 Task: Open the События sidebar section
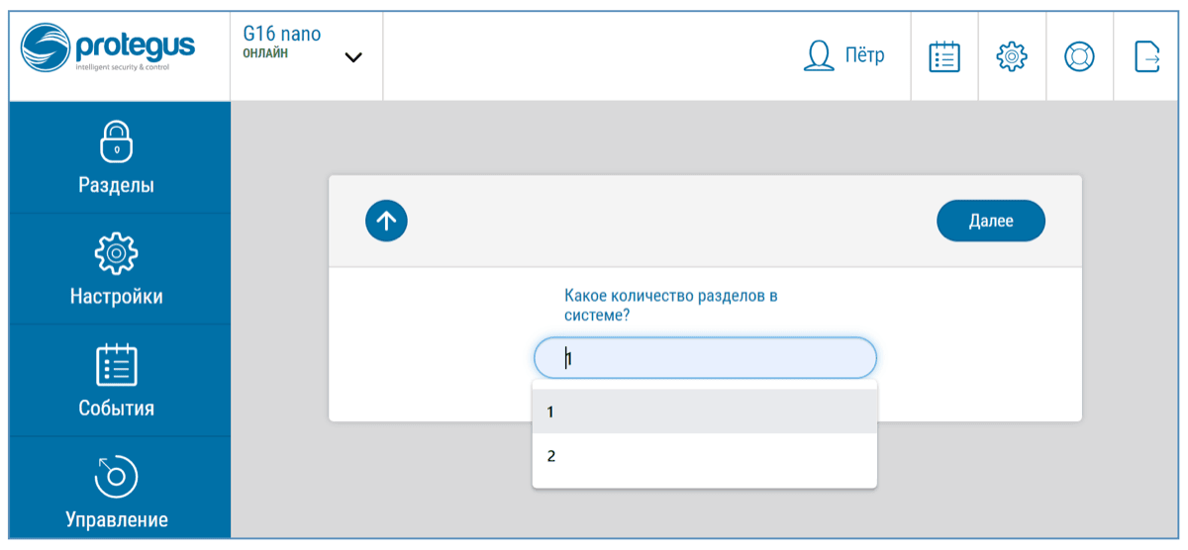116,408
